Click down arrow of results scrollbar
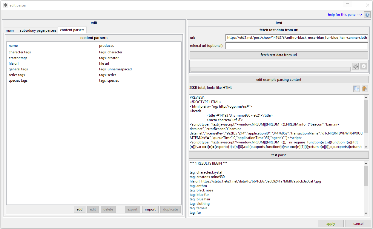The image size is (373, 229). pos(366,213)
